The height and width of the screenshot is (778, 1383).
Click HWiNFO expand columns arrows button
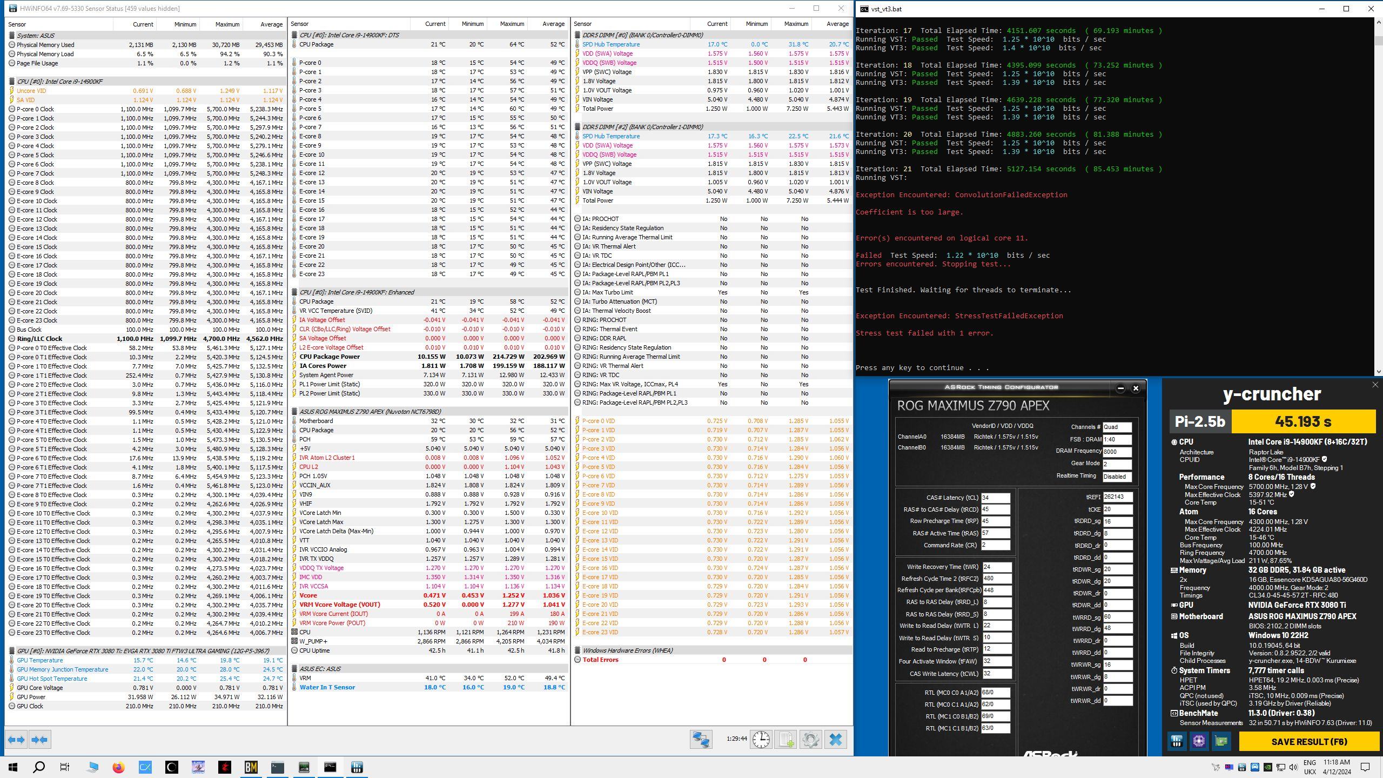[16, 740]
